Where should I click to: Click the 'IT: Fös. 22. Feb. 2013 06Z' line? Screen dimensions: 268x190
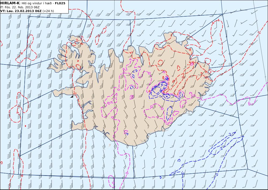[20, 7]
